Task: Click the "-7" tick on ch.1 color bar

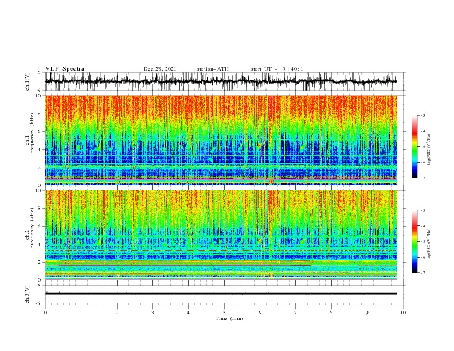Action: pyautogui.click(x=423, y=178)
